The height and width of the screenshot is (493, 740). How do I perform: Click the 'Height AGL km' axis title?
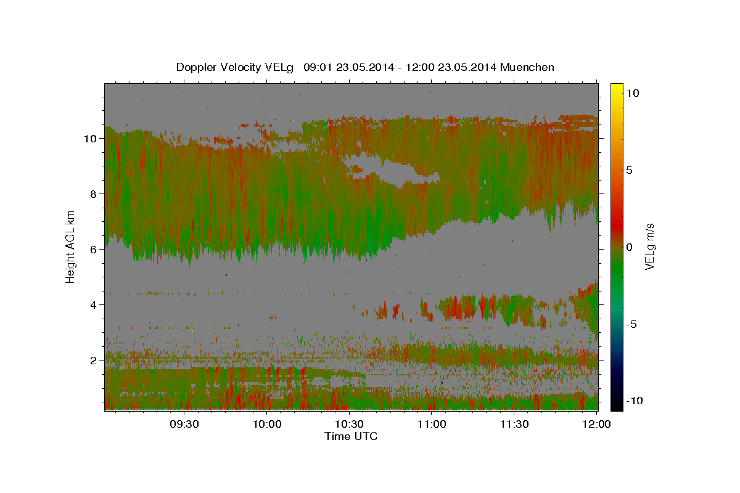[x=71, y=246]
